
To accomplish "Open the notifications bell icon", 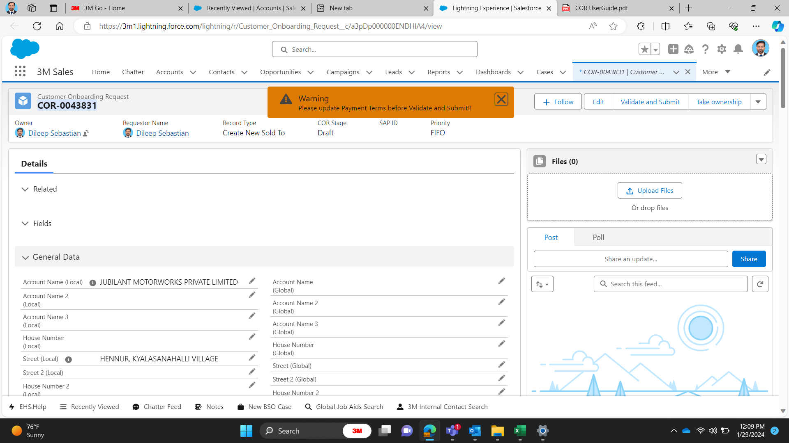I will click(738, 49).
